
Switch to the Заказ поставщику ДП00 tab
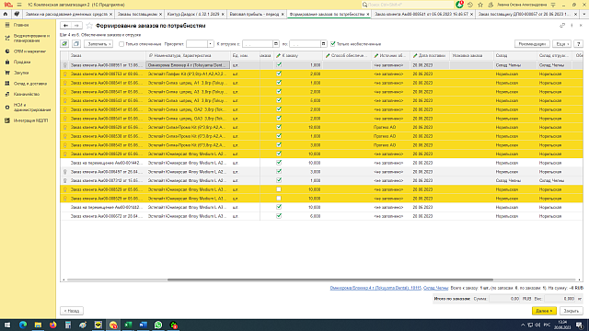coord(527,14)
